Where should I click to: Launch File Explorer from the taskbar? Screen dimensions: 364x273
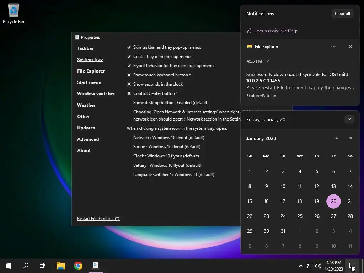[x=61, y=266]
